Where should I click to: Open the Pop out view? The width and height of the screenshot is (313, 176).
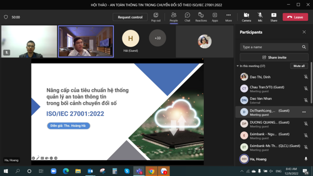156,17
